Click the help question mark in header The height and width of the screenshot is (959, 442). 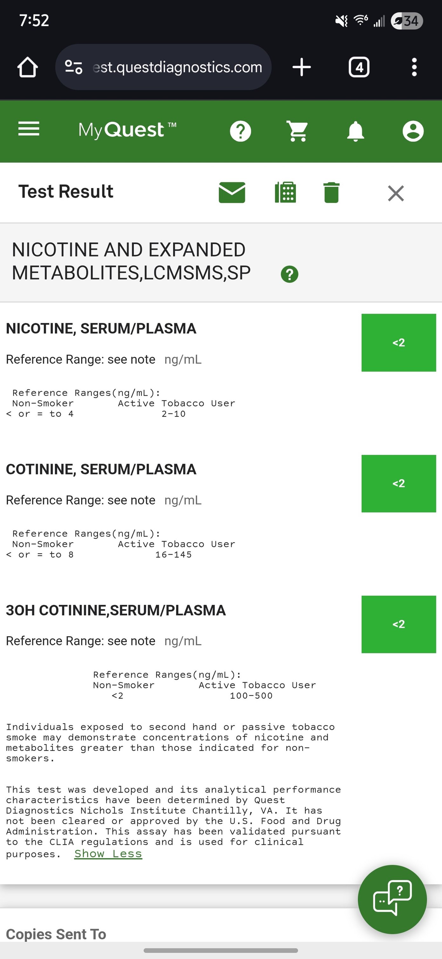point(241,131)
